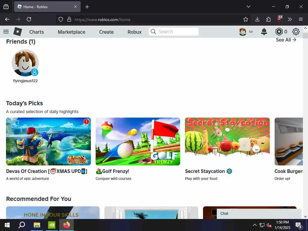This screenshot has width=308, height=231.
Task: Go forward in the browser
Action: [18, 19]
